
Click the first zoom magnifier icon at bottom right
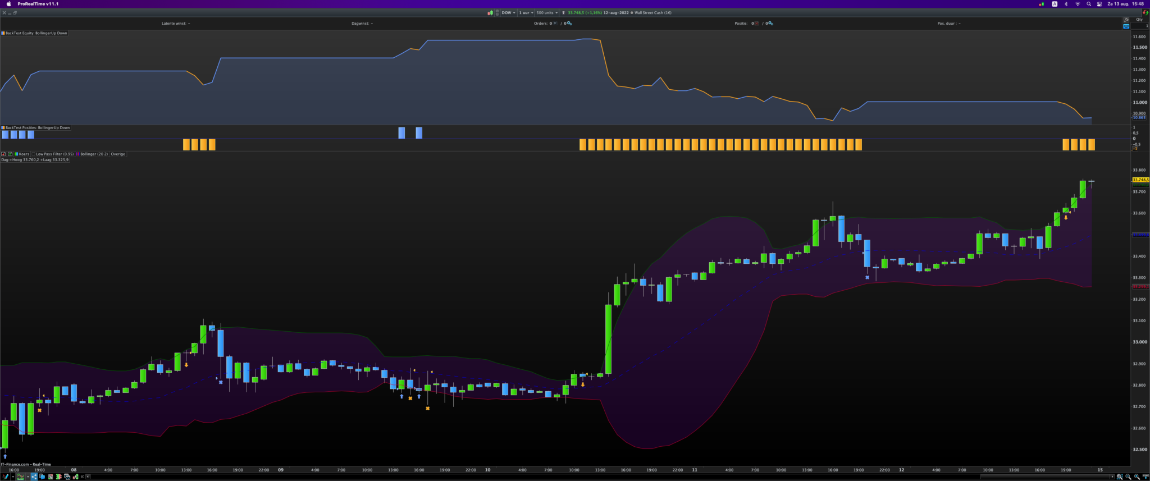(1120, 477)
